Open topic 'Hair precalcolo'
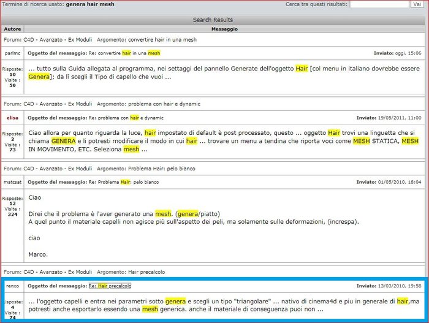Viewport: 429px width, 323px height. [146, 272]
